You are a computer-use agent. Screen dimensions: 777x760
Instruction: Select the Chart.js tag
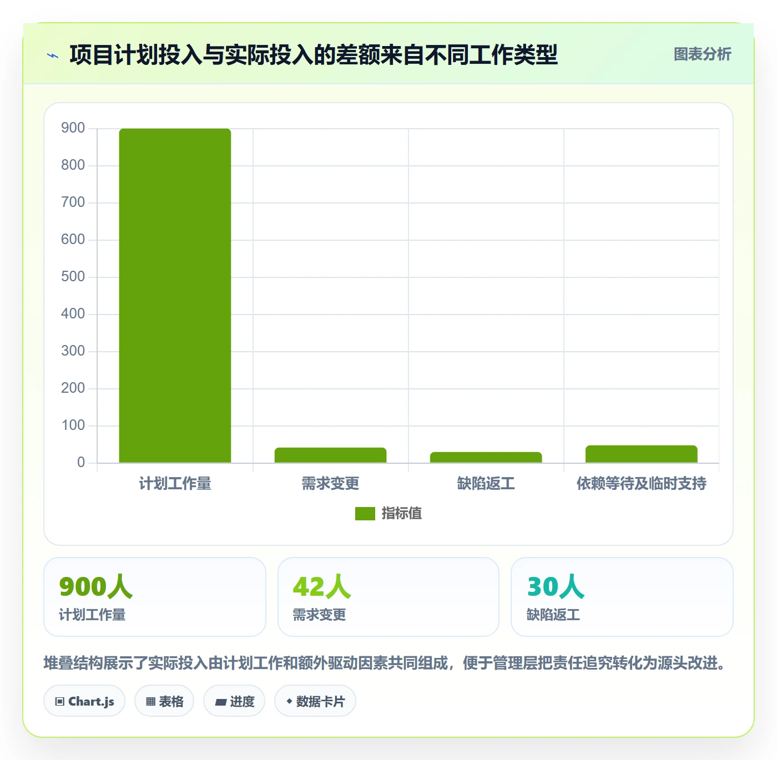pos(84,701)
